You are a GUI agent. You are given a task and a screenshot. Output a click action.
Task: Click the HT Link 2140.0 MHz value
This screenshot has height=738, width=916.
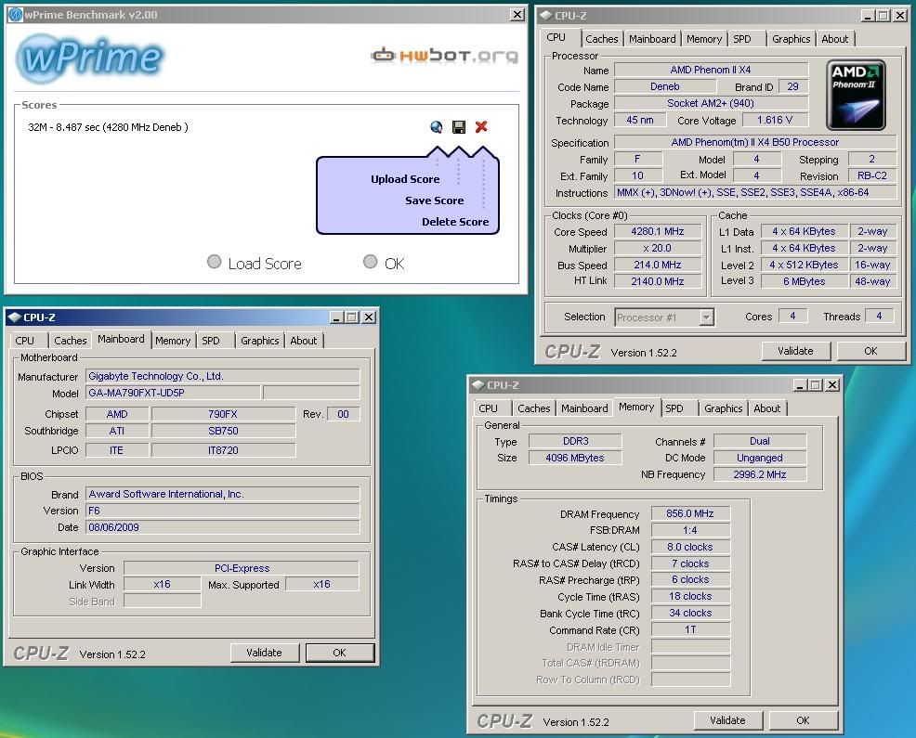657,281
